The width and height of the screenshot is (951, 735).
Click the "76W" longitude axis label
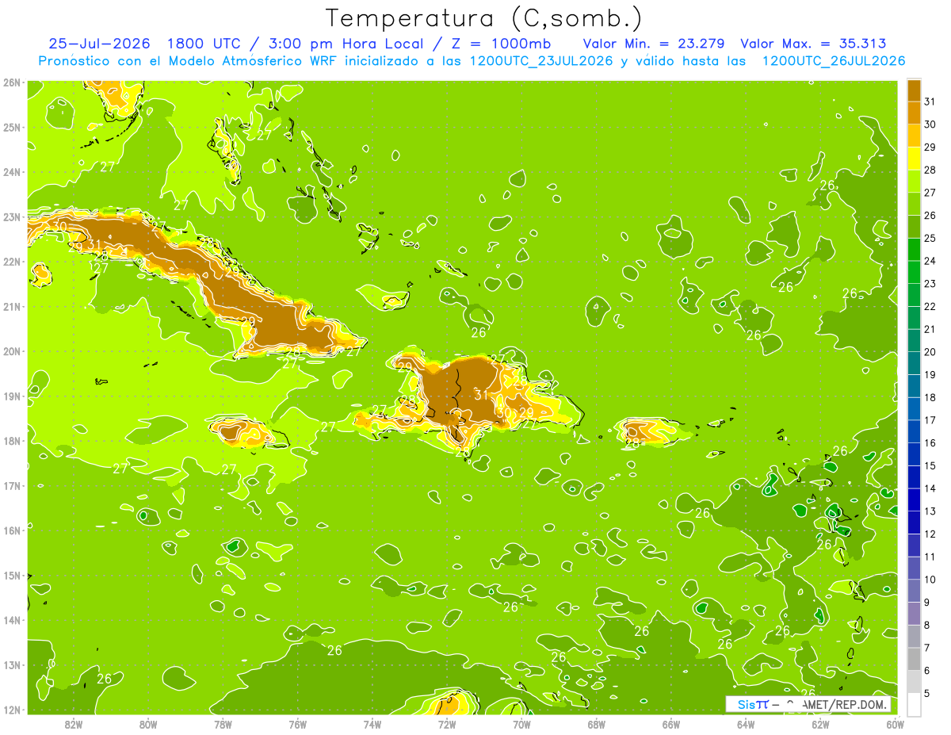(297, 723)
